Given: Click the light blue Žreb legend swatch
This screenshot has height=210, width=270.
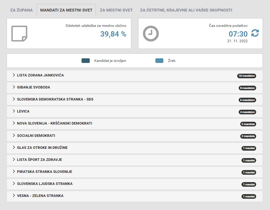Looking at the screenshot, I should pos(159,61).
